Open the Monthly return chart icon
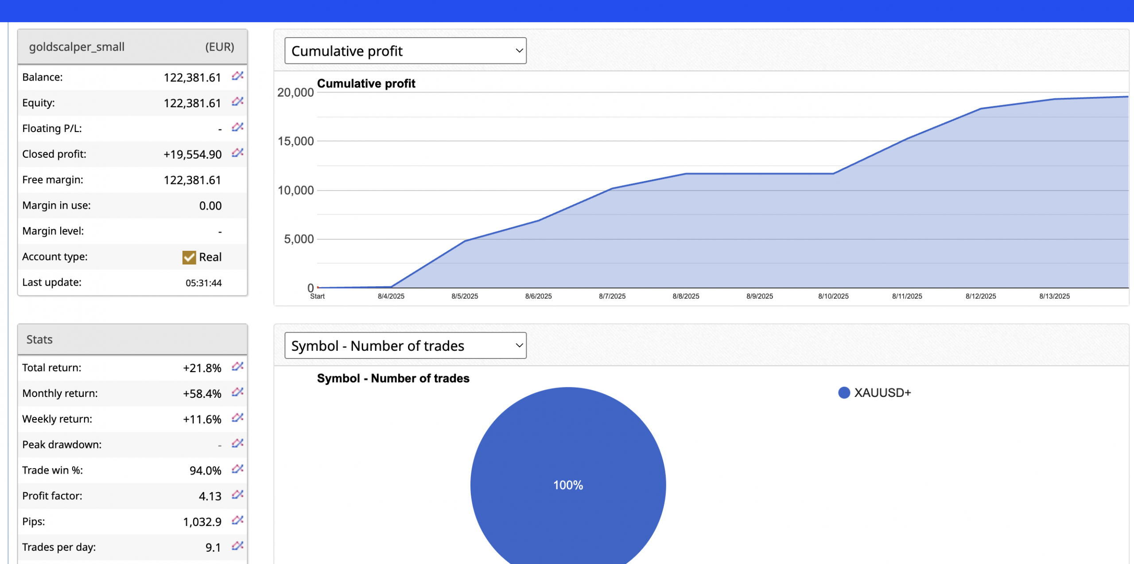 (237, 393)
